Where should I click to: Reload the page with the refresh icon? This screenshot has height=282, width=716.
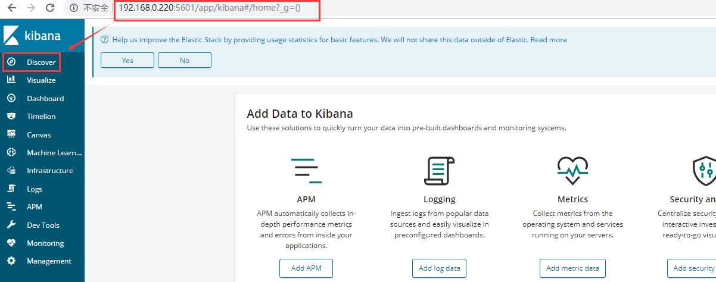coord(51,8)
